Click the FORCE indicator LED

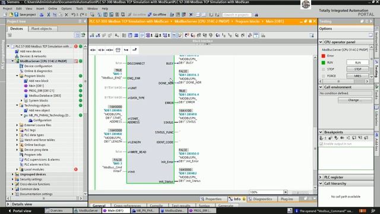click(323, 76)
